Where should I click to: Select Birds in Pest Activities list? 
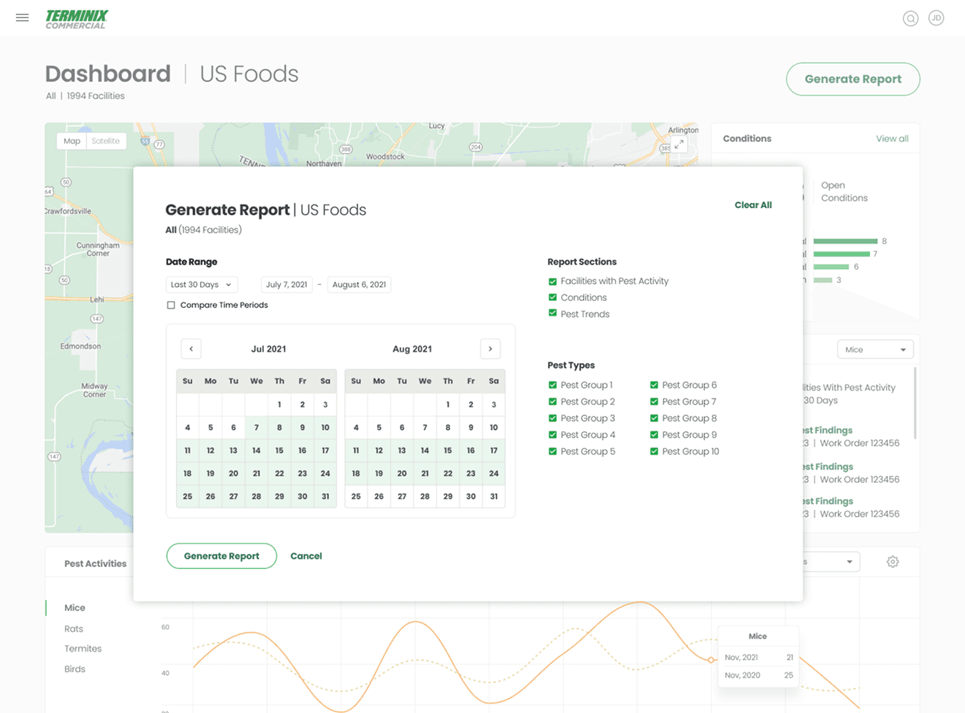tap(75, 669)
